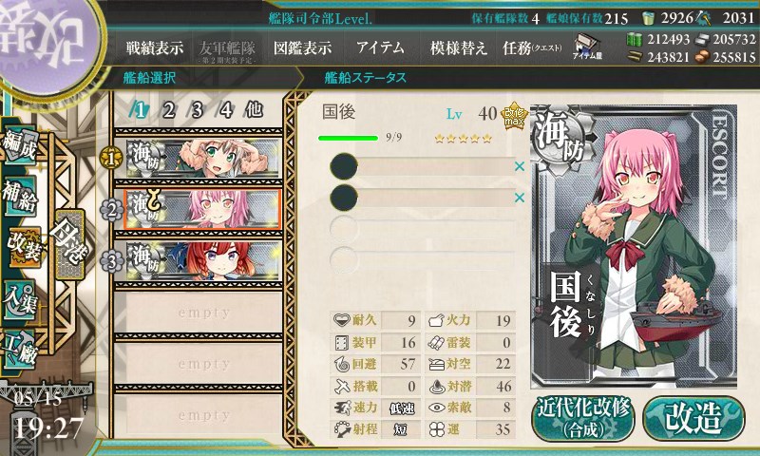Click the 改造 remodel button

click(x=693, y=418)
